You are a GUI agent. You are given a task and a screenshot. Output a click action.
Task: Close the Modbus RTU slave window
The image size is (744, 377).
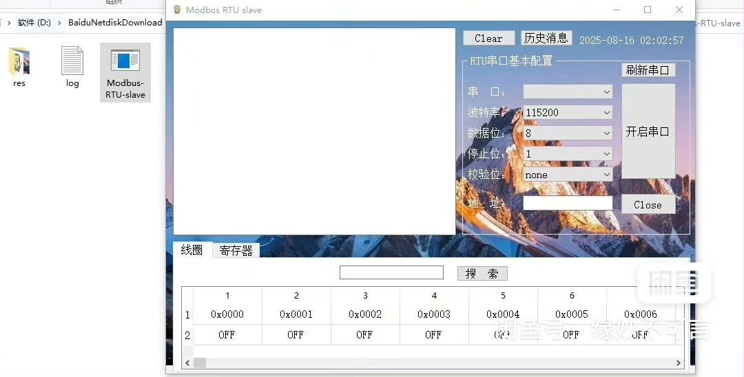[679, 10]
